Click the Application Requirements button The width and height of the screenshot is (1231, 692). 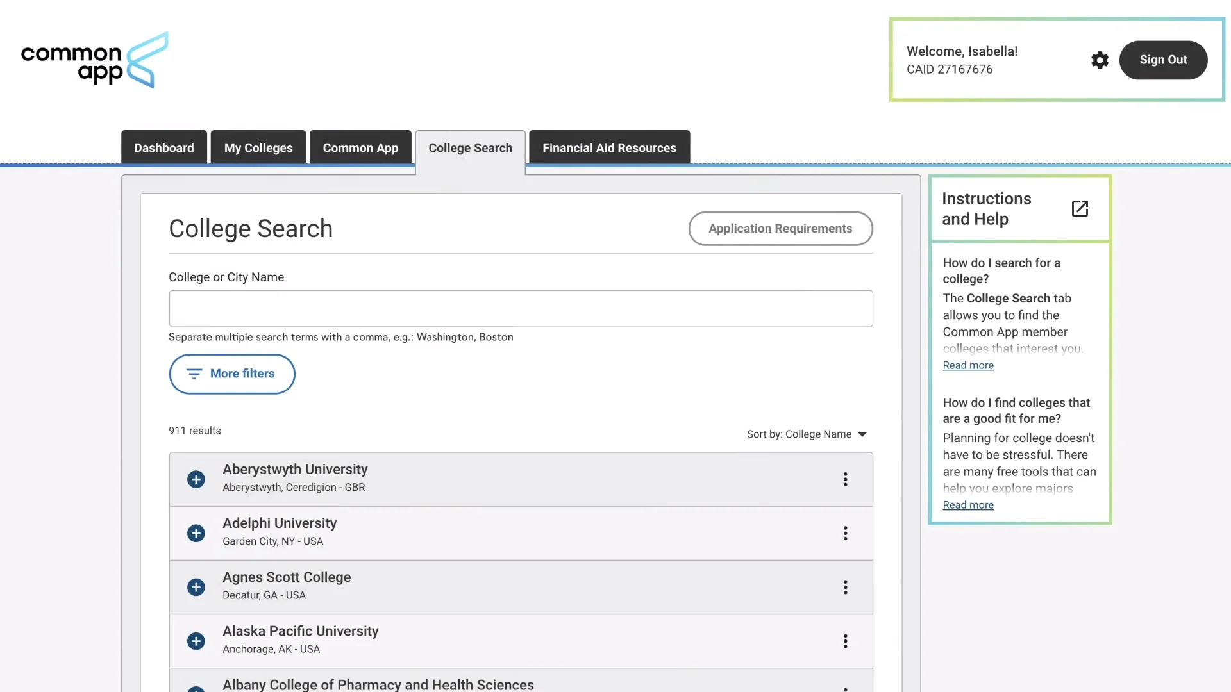(780, 228)
